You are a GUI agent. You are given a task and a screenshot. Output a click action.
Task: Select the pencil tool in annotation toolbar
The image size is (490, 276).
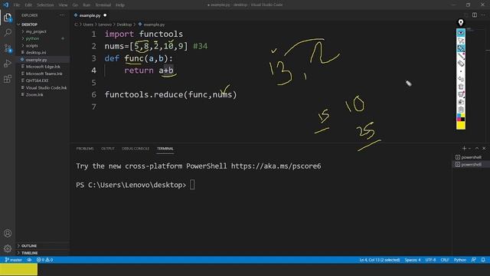[461, 56]
